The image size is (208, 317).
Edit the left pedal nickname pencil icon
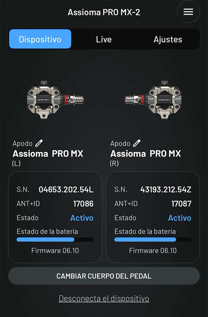39,143
